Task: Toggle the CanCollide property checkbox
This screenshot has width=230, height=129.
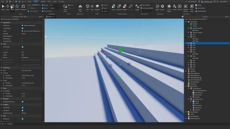Action: coord(22,107)
